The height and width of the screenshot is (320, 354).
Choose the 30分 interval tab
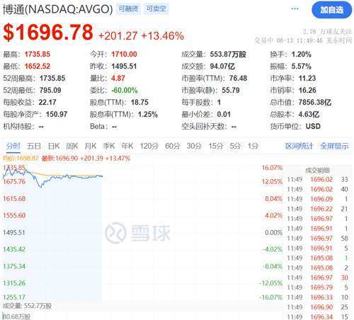[x=194, y=146]
